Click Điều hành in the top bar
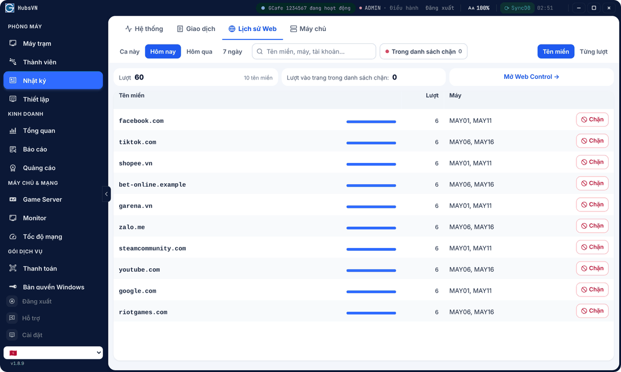Screen dimensions: 621x372 click(x=404, y=8)
